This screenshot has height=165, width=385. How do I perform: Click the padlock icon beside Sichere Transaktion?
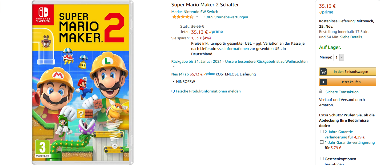(x=321, y=92)
